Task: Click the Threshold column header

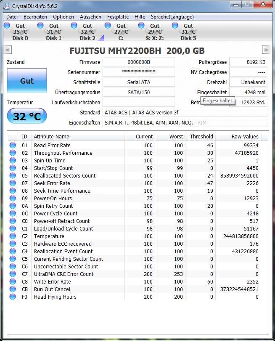Action: 201,137
